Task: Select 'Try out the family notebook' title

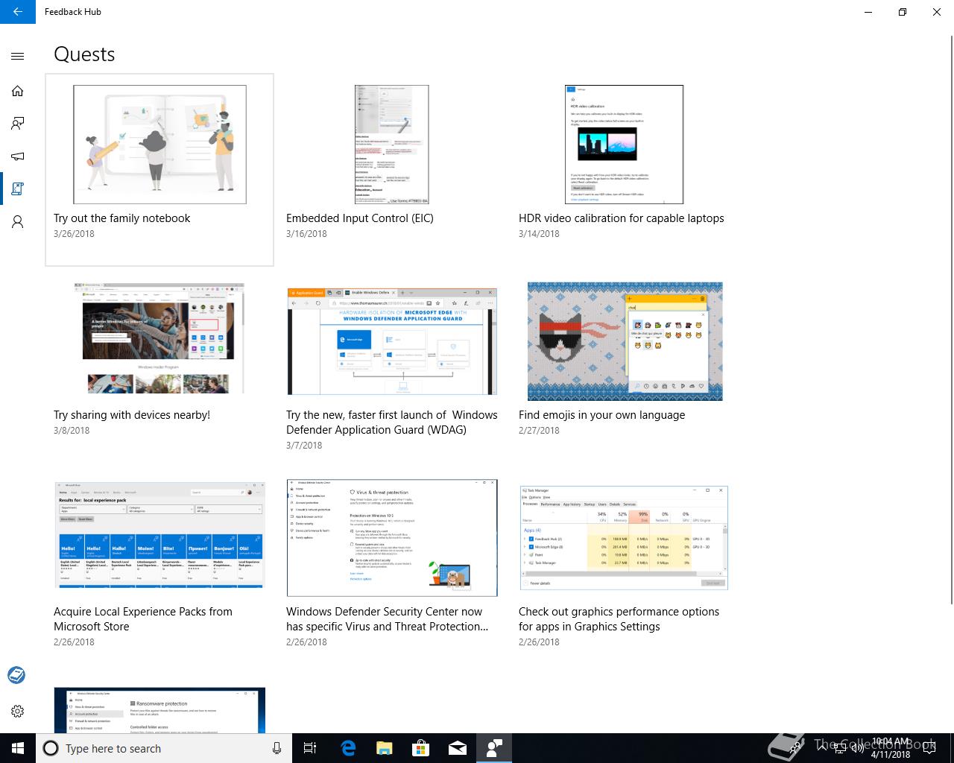Action: pyautogui.click(x=122, y=218)
